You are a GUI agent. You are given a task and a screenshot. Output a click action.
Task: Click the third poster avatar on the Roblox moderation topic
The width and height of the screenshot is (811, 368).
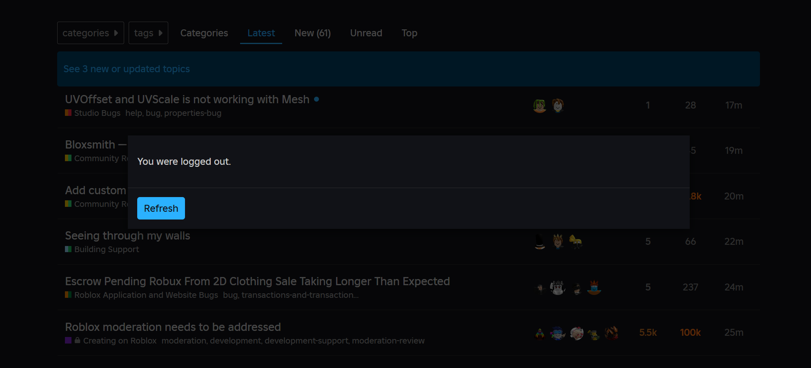pos(576,333)
